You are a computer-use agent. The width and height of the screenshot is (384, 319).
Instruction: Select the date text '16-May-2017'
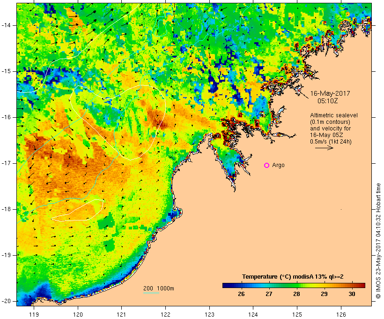(x=330, y=93)
